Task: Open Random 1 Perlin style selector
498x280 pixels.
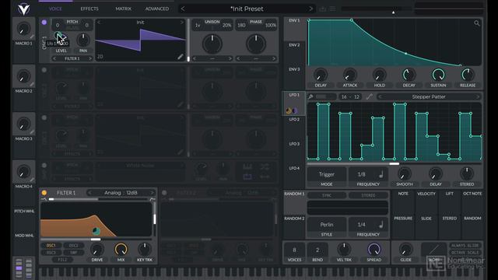Action: (327, 225)
